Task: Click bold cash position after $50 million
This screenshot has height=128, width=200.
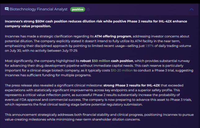Action: click(122, 61)
